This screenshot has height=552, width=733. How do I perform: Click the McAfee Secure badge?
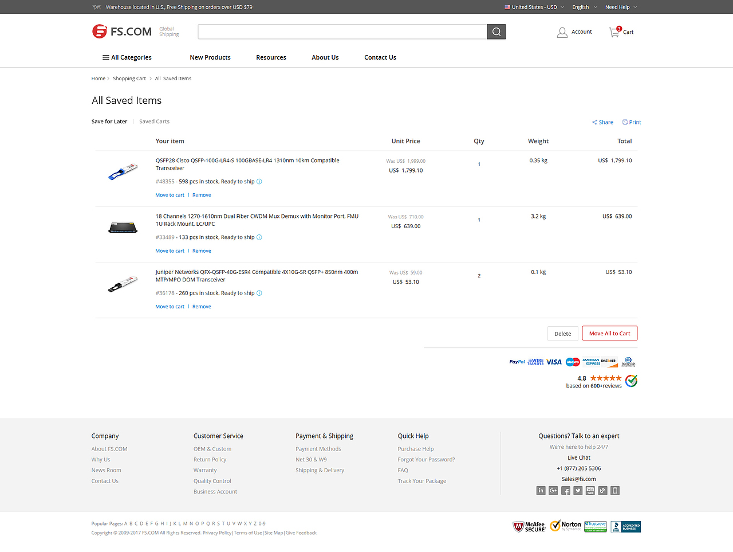coord(529,526)
